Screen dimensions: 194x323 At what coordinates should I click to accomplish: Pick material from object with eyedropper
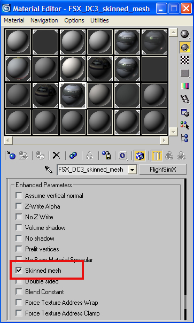[49, 170]
